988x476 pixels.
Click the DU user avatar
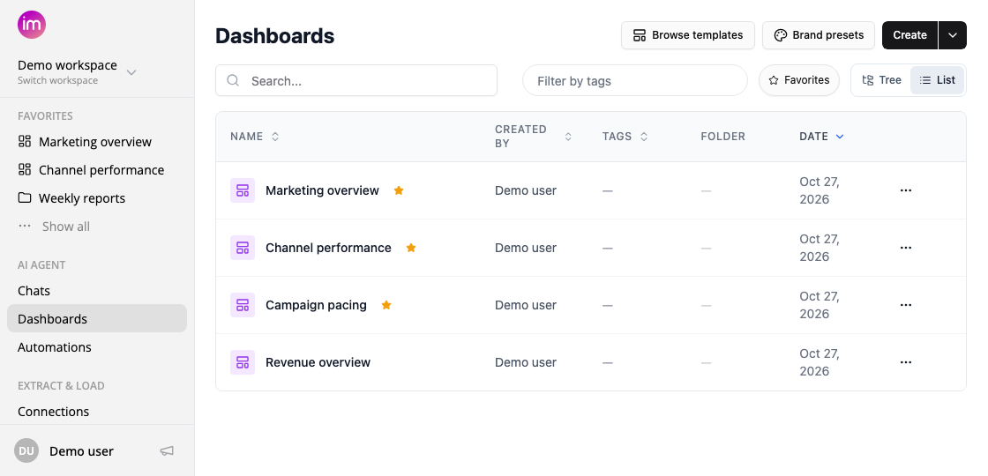click(26, 450)
